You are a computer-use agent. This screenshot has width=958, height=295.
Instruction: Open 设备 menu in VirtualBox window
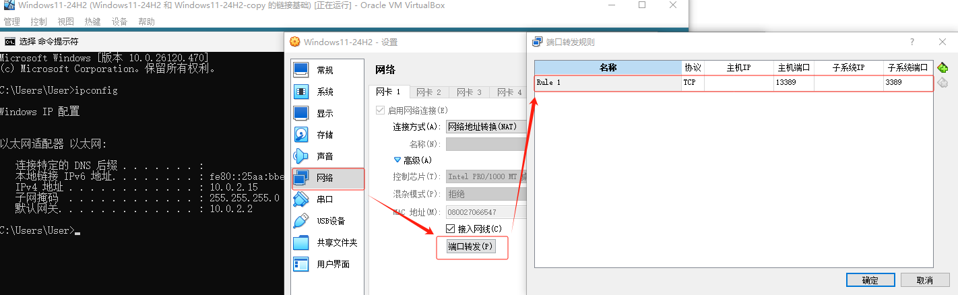click(119, 22)
